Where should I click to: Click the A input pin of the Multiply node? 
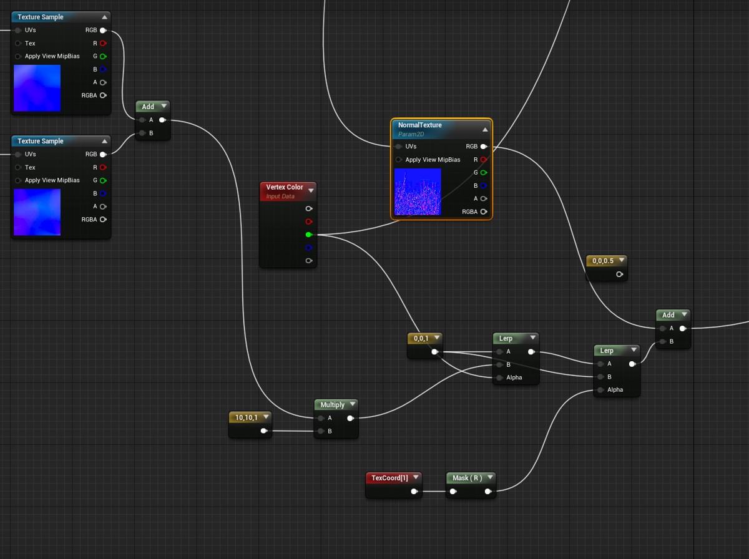coord(320,418)
